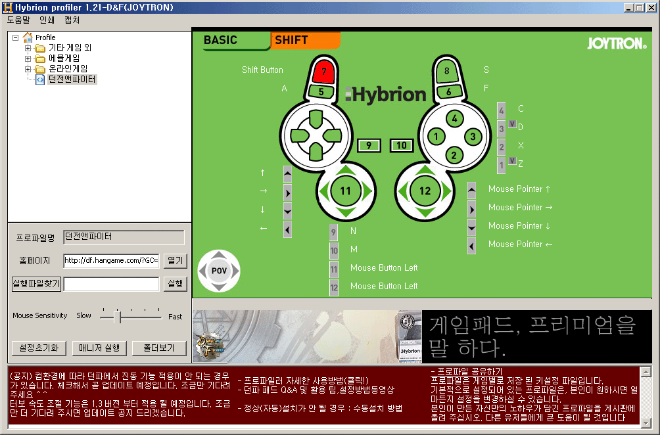Click the POV hat switch icon
The image size is (660, 435).
[219, 271]
